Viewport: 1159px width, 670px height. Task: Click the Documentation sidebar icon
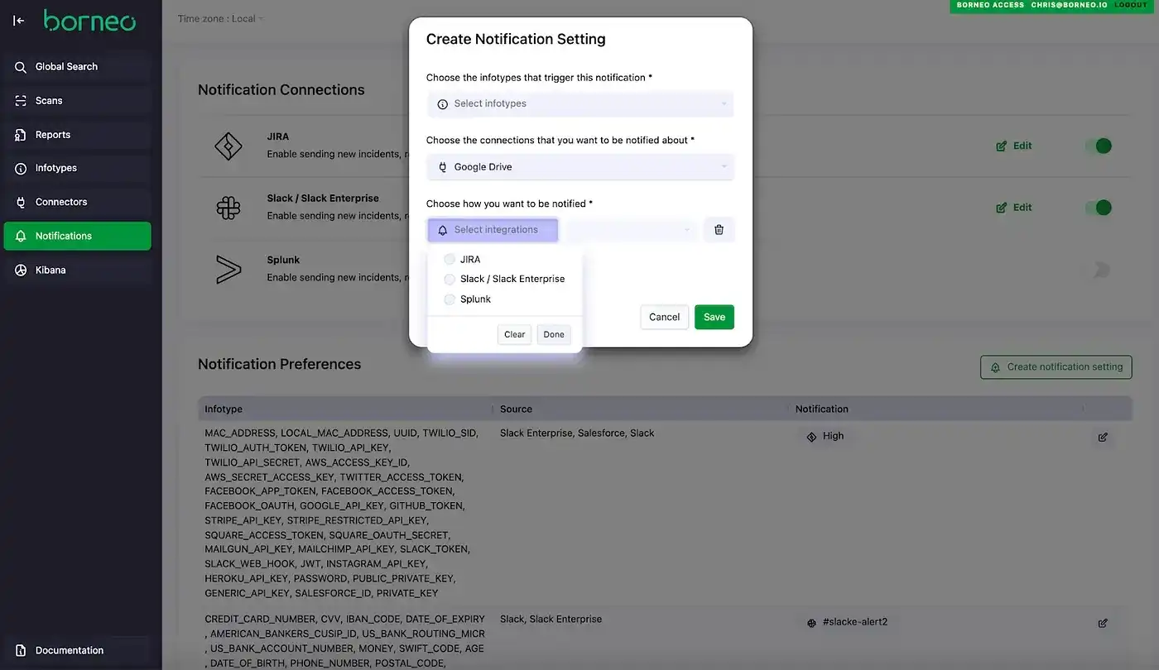21,651
